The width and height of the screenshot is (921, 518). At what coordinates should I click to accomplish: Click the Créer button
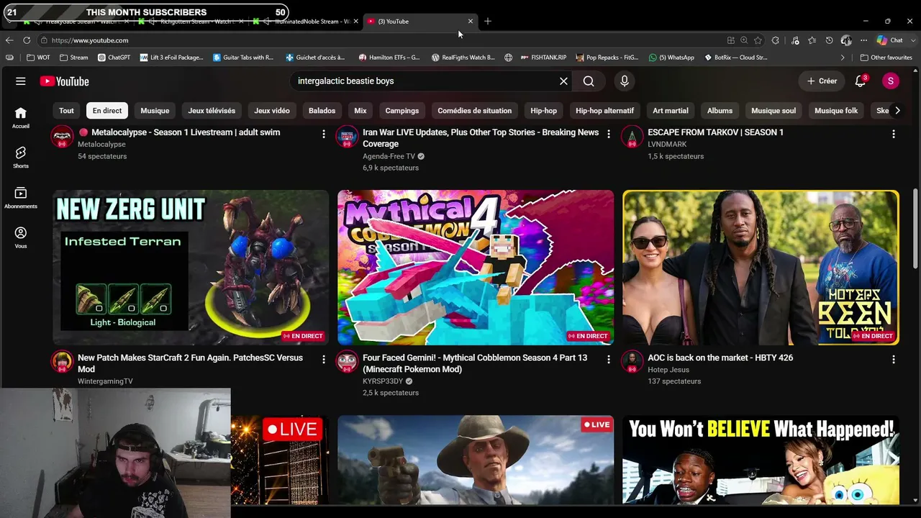coord(822,81)
